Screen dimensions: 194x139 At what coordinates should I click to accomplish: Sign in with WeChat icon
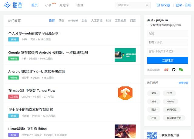(x=181, y=70)
